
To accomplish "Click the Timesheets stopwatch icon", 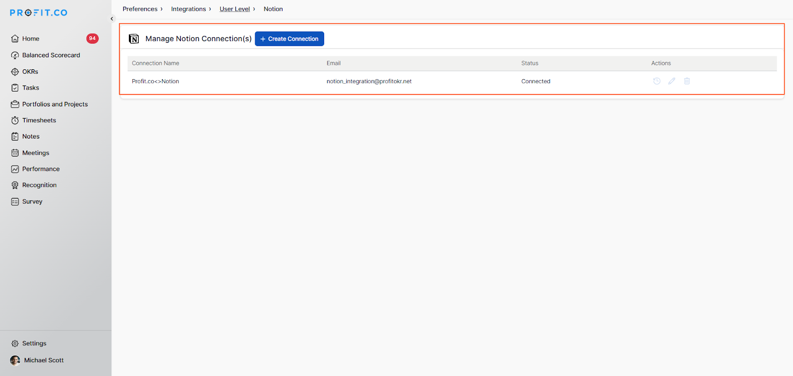I will pyautogui.click(x=15, y=120).
